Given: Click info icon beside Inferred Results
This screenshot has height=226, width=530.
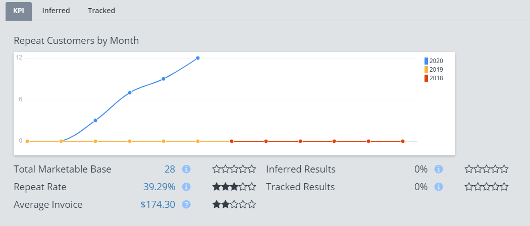Looking at the screenshot, I should click(x=439, y=169).
